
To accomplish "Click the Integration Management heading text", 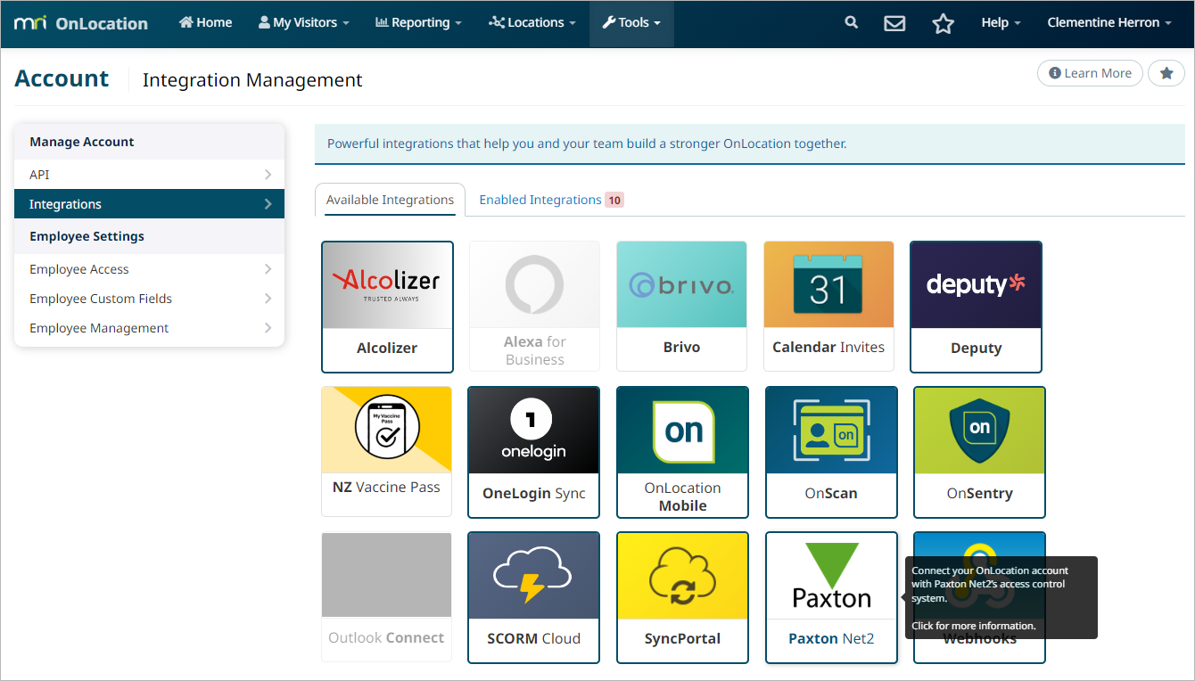I will coord(252,80).
